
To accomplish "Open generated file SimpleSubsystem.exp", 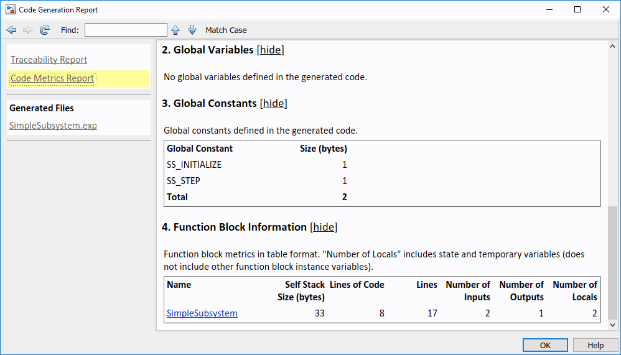I will click(x=53, y=126).
